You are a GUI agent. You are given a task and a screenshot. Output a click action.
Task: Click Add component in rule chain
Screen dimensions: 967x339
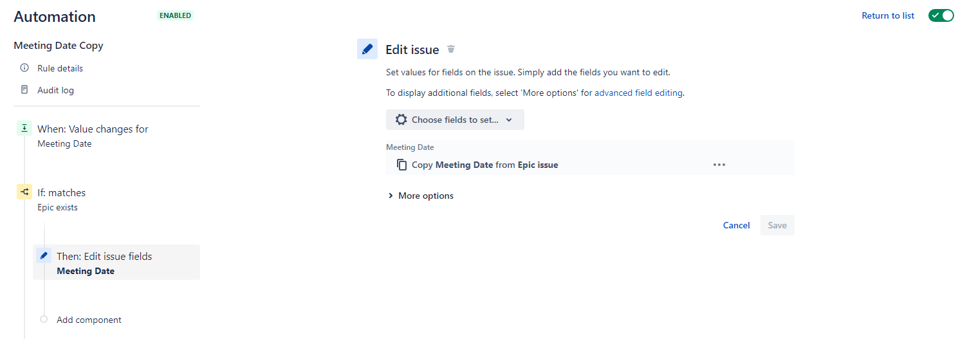89,320
